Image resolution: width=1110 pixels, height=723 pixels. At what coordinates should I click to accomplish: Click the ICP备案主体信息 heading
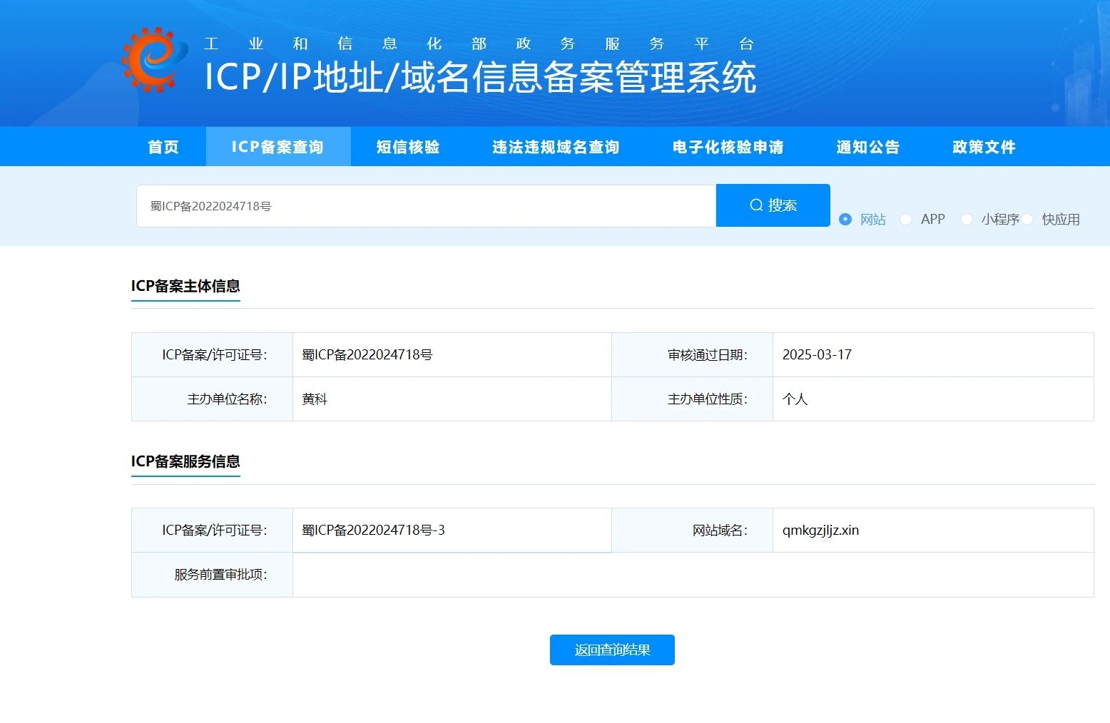[185, 286]
